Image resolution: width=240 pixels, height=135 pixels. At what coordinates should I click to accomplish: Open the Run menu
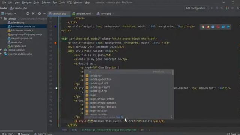click(x=55, y=3)
